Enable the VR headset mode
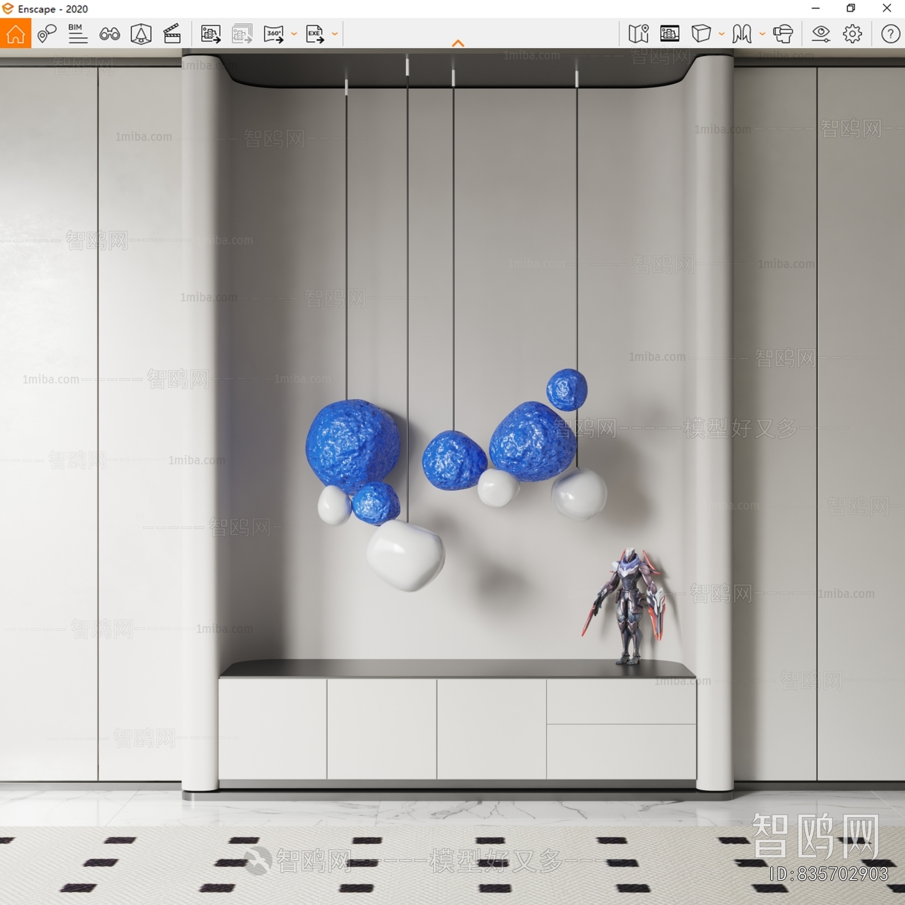 click(783, 34)
